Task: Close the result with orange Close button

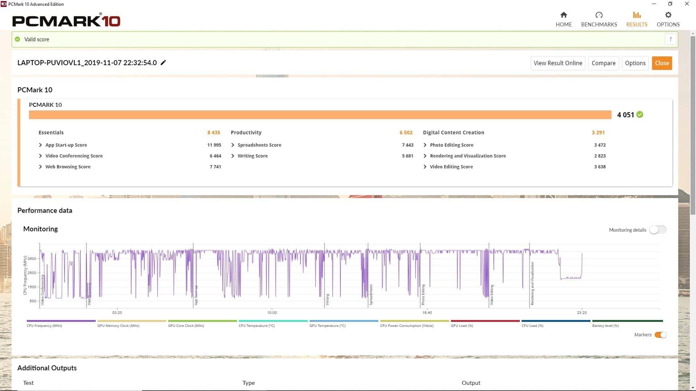Action: [662, 63]
